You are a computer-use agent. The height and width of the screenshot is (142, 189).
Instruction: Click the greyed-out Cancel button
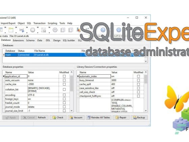pyautogui.click(x=29, y=118)
